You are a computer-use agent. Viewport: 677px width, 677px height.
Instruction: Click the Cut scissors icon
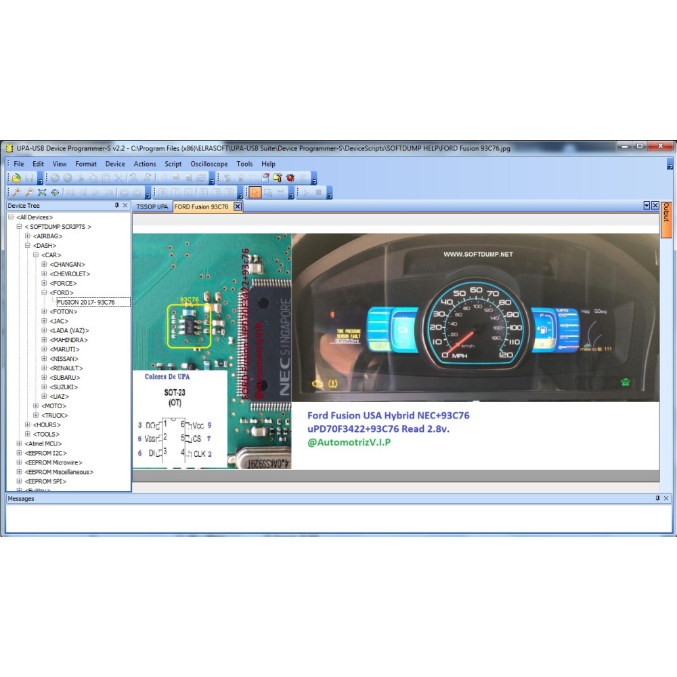pos(81,178)
